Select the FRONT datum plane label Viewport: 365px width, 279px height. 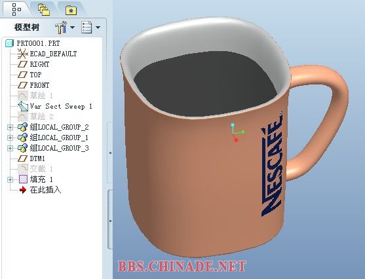39,85
